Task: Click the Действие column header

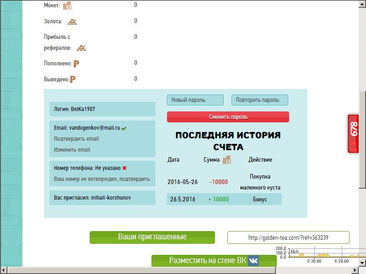Action: click(x=260, y=160)
